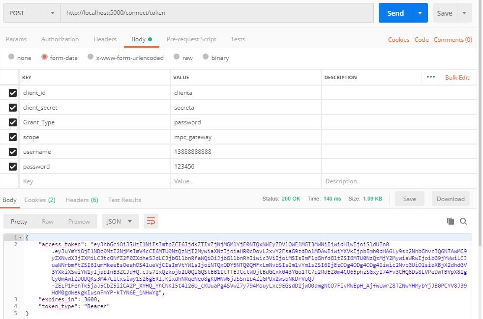Choose the raw body option
The height and width of the screenshot is (319, 483).
[176, 58]
